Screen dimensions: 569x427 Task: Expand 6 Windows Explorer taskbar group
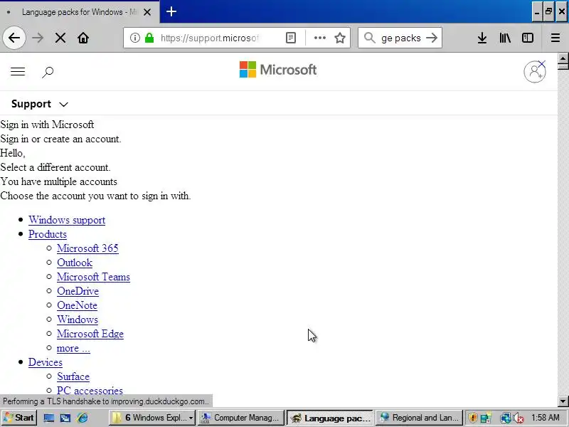click(152, 418)
